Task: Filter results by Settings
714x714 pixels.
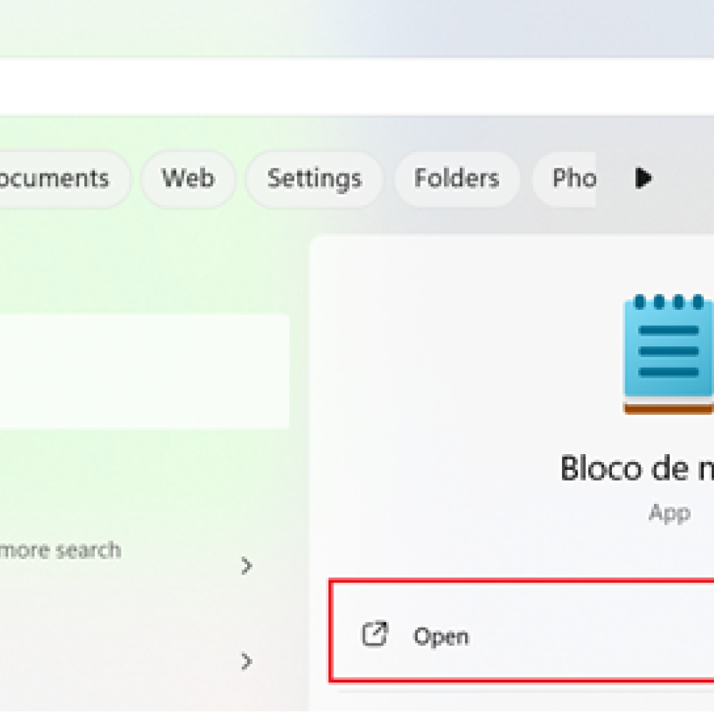Action: click(x=314, y=178)
